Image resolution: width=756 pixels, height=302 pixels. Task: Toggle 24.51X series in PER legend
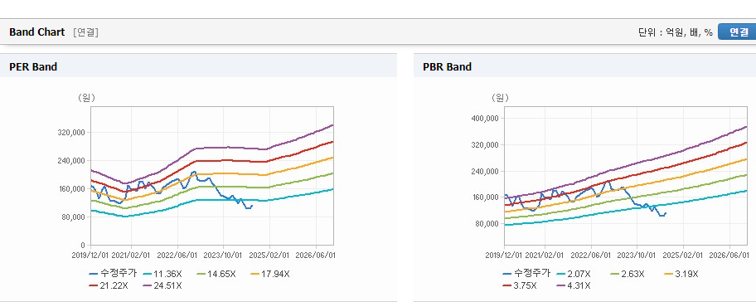(162, 285)
